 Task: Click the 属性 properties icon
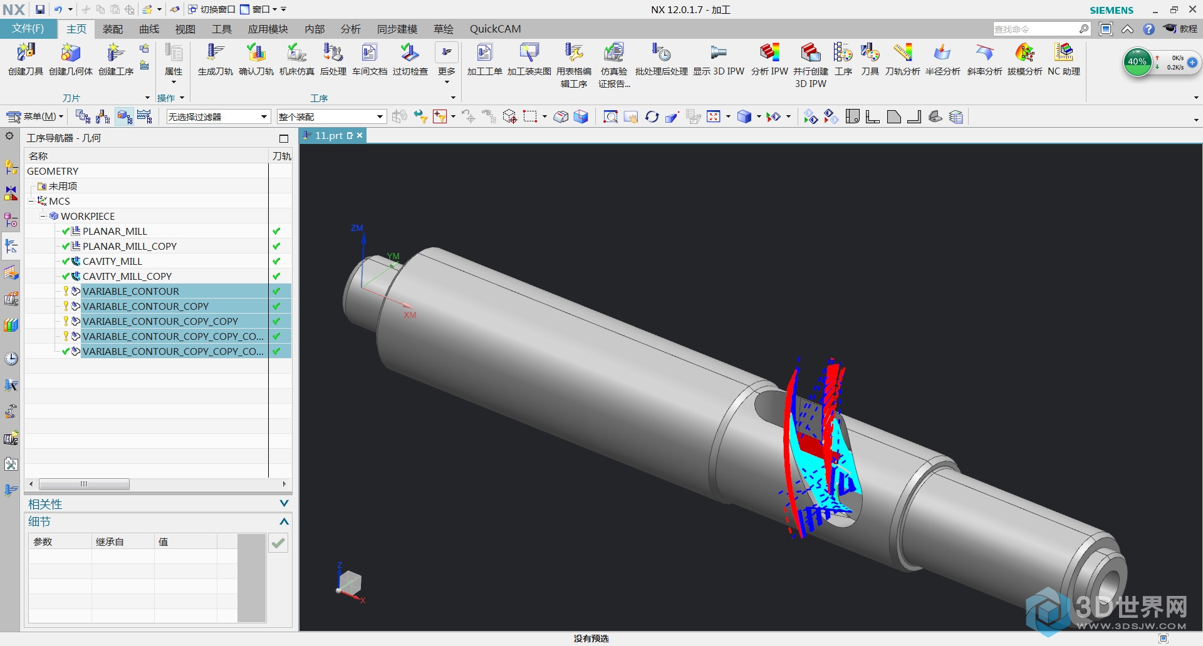[x=174, y=59]
